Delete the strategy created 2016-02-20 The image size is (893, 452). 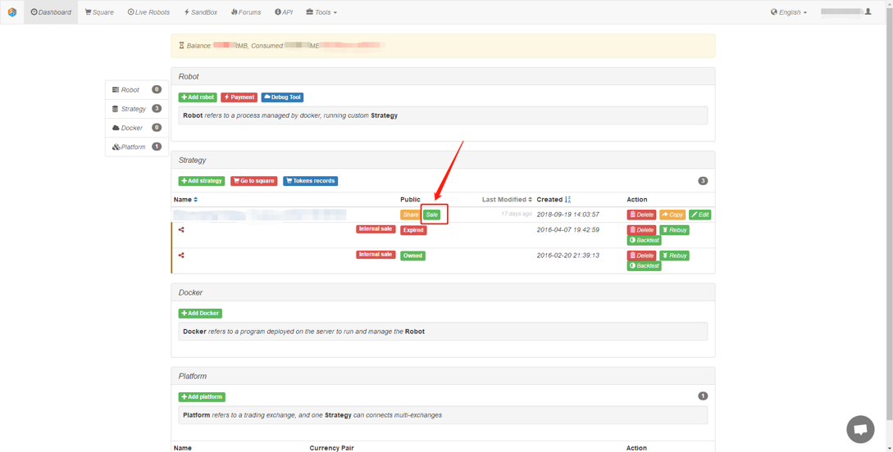[x=642, y=255]
